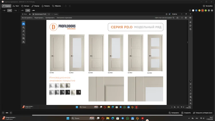Image resolution: width=215 pixels, height=121 pixels.
Task: Open Microsoft Store from bottom taskbar
Action: point(118,118)
